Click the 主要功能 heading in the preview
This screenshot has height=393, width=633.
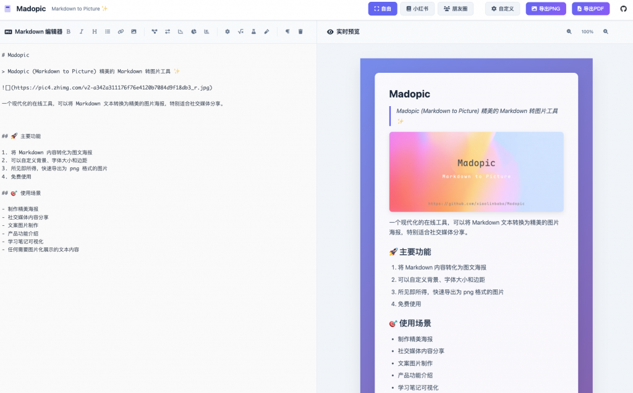click(x=410, y=252)
